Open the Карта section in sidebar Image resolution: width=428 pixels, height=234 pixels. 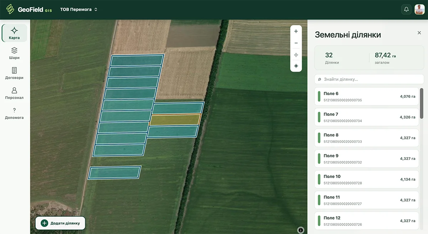[x=14, y=33]
